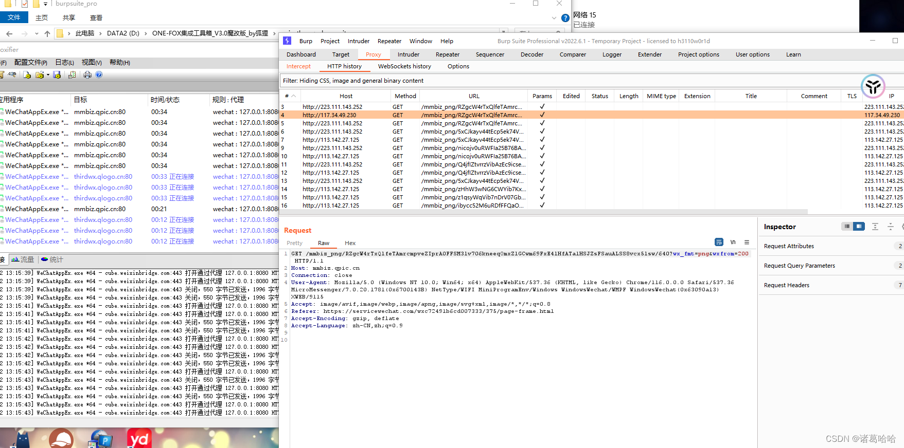Switch to the Sequencer tab
904x448 pixels.
pyautogui.click(x=490, y=54)
